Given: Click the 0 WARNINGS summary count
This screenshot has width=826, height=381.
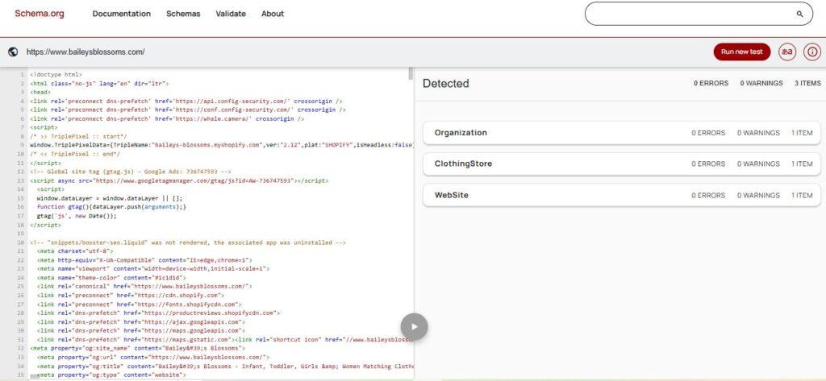Looking at the screenshot, I should point(761,83).
